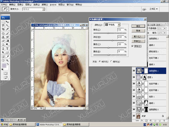Viewport: 169px width, 127px height.
Task: Open the 颜色 dropdown showing 中性色
Action: pyautogui.click(x=112, y=24)
